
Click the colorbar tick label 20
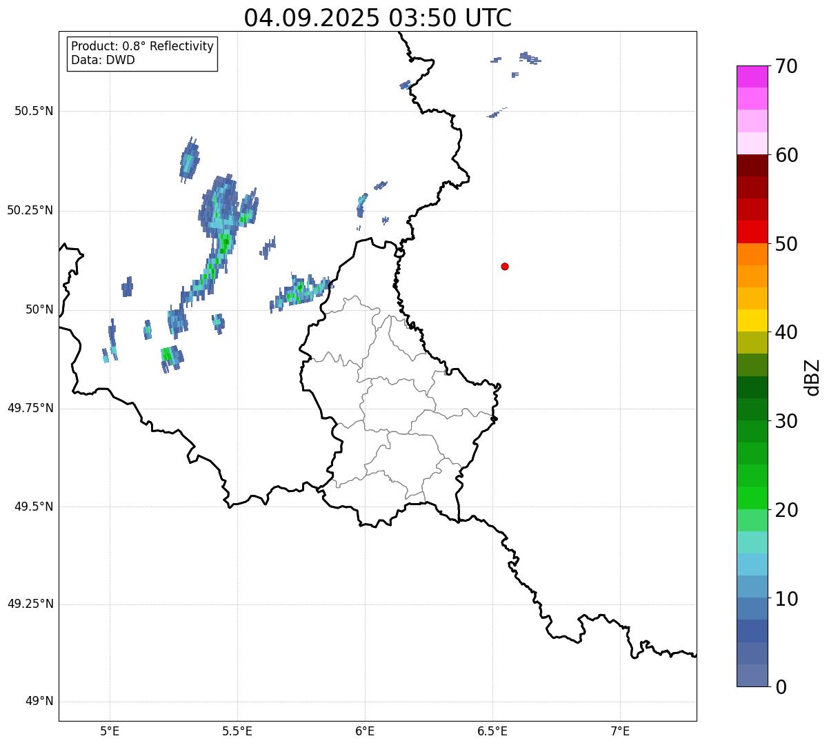[786, 510]
